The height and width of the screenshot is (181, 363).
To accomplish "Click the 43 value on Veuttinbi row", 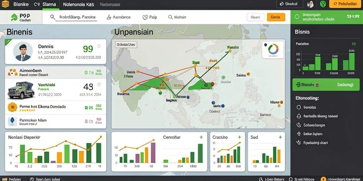I will [88, 87].
